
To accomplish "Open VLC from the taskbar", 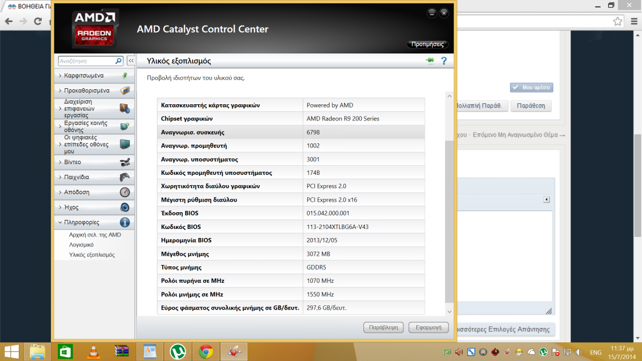I will point(94,351).
